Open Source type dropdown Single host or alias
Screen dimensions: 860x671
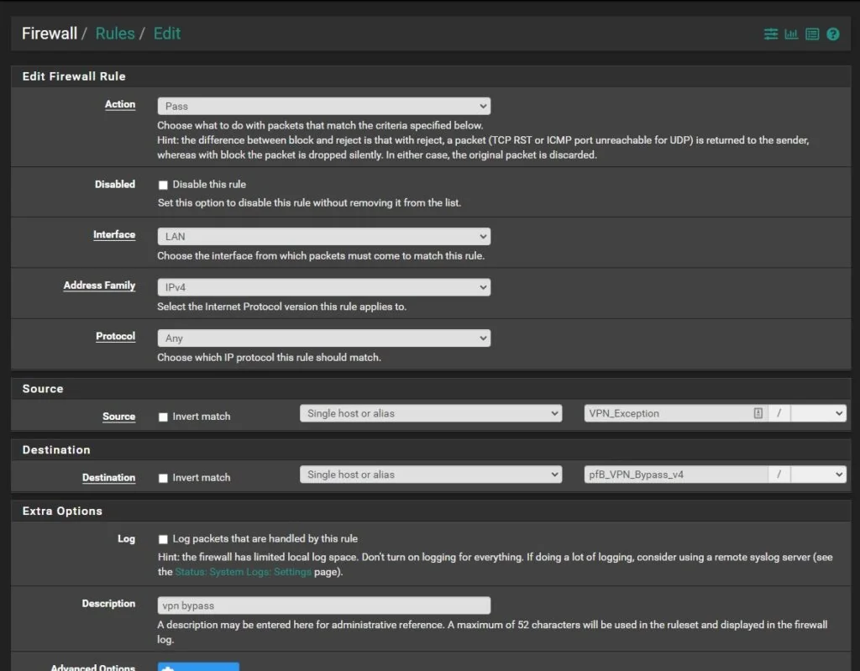pos(431,413)
